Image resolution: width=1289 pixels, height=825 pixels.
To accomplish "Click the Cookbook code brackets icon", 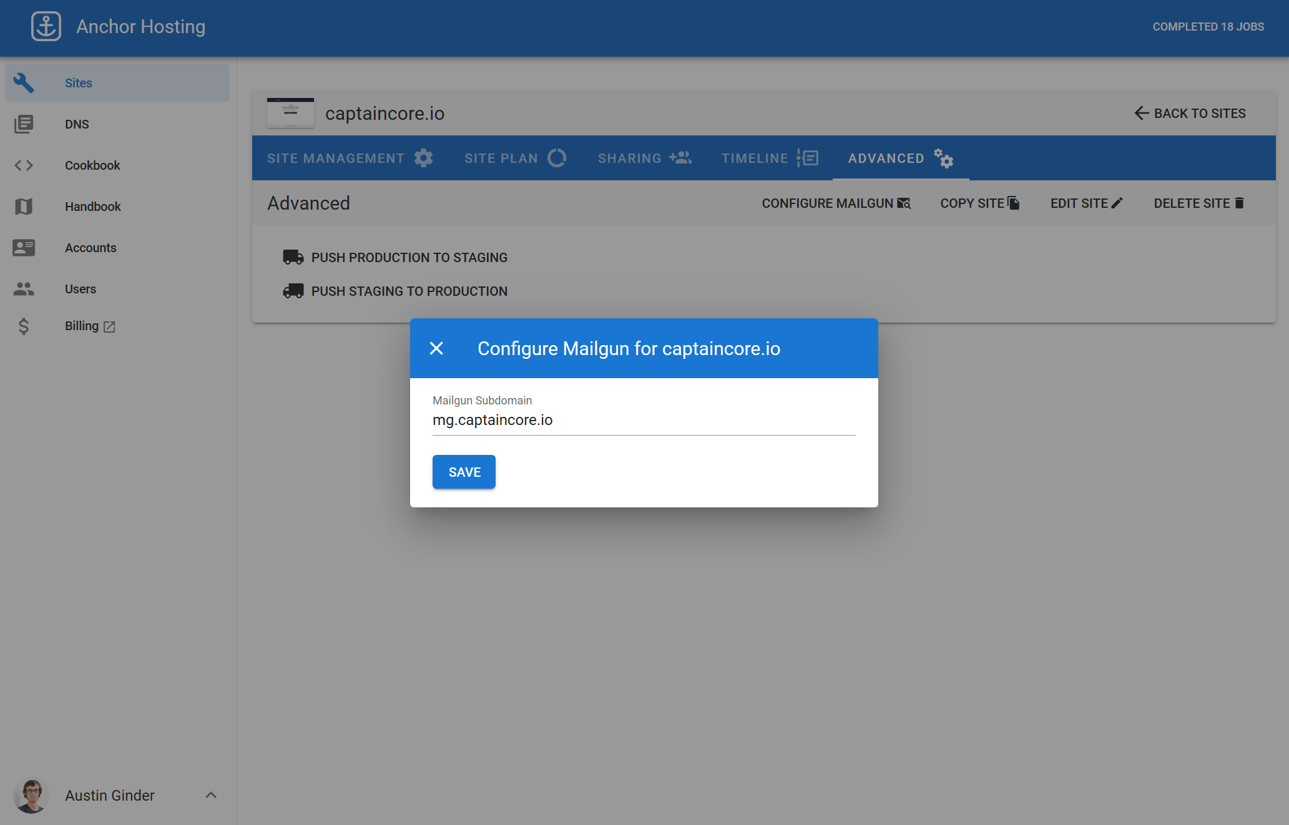I will click(x=24, y=165).
